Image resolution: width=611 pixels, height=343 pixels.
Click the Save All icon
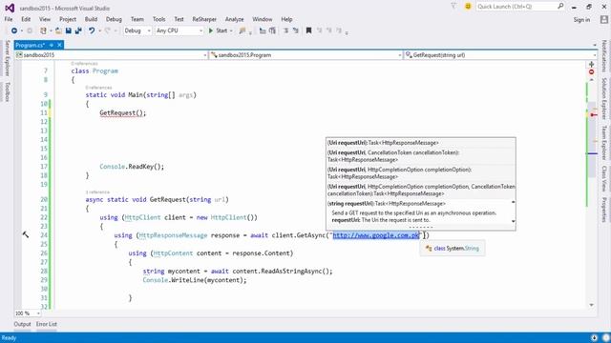pos(78,30)
